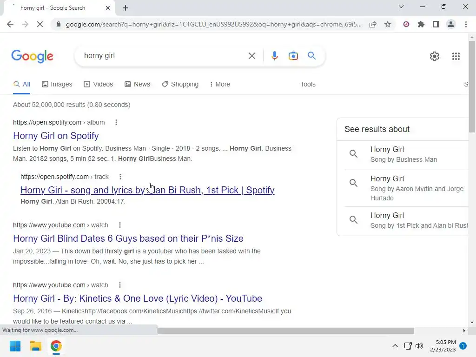
Task: Show hidden system tray icons
Action: (x=395, y=346)
